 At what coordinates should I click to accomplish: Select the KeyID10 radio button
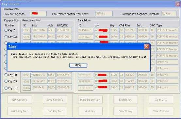(x=6, y=88)
